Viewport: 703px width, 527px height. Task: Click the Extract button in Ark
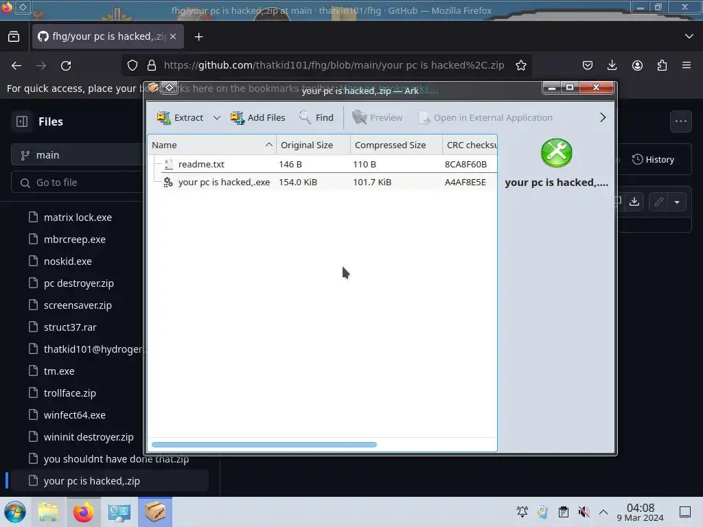180,117
